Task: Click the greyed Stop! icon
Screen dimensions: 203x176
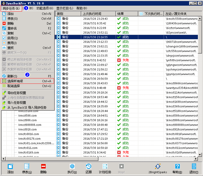Action: point(122,166)
